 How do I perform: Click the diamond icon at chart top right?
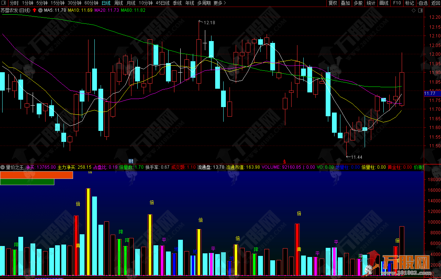point(413,10)
